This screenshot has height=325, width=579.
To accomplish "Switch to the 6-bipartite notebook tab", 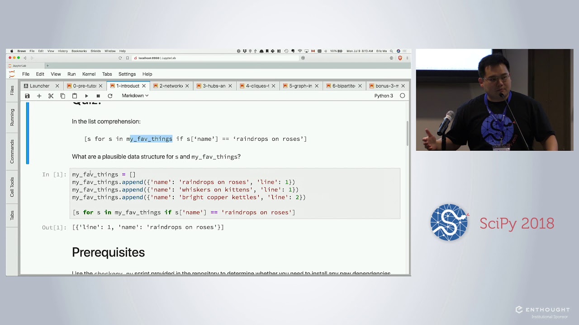I will tap(344, 86).
